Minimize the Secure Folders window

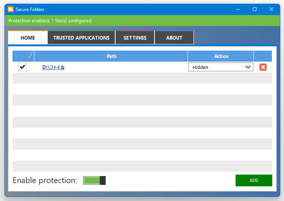[x=238, y=9]
